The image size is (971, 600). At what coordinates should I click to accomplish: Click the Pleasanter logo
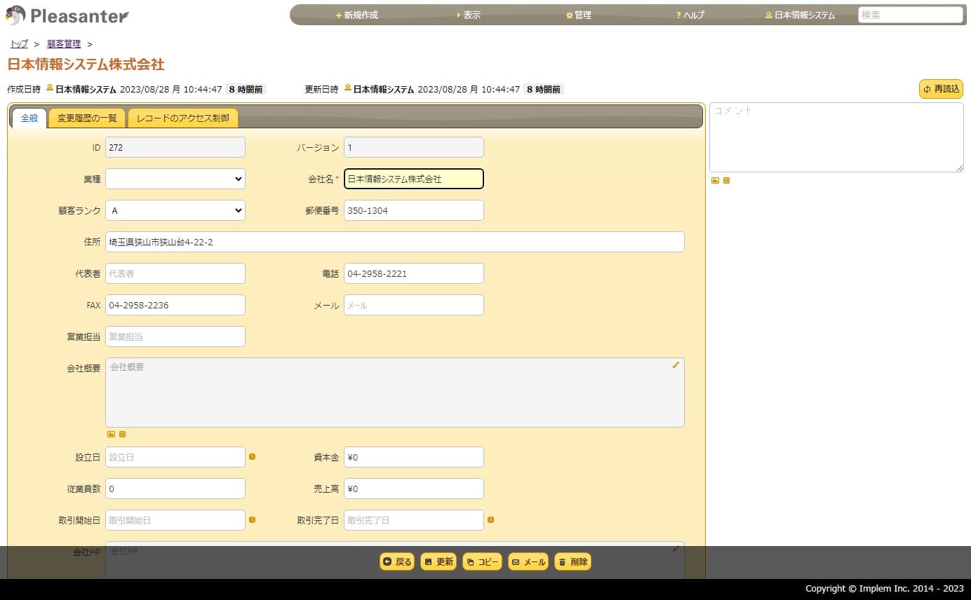click(67, 15)
